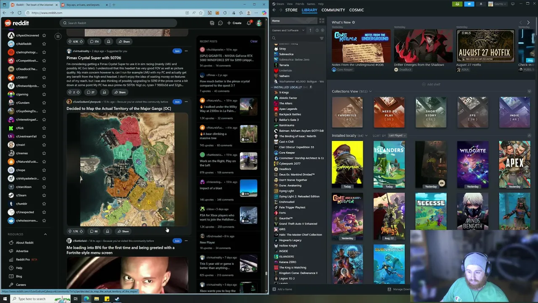
Task: Expand Installed locally shelf dropdown
Action: 366,136
